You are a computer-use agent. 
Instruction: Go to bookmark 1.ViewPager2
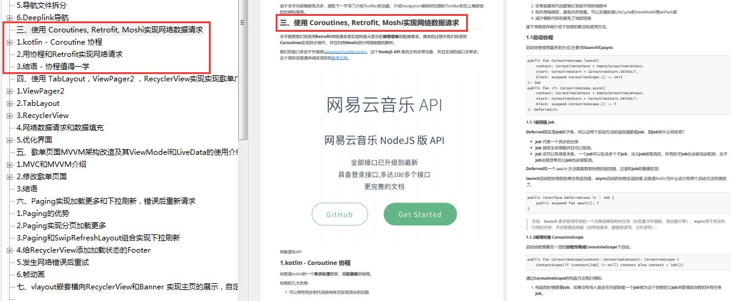pos(40,91)
